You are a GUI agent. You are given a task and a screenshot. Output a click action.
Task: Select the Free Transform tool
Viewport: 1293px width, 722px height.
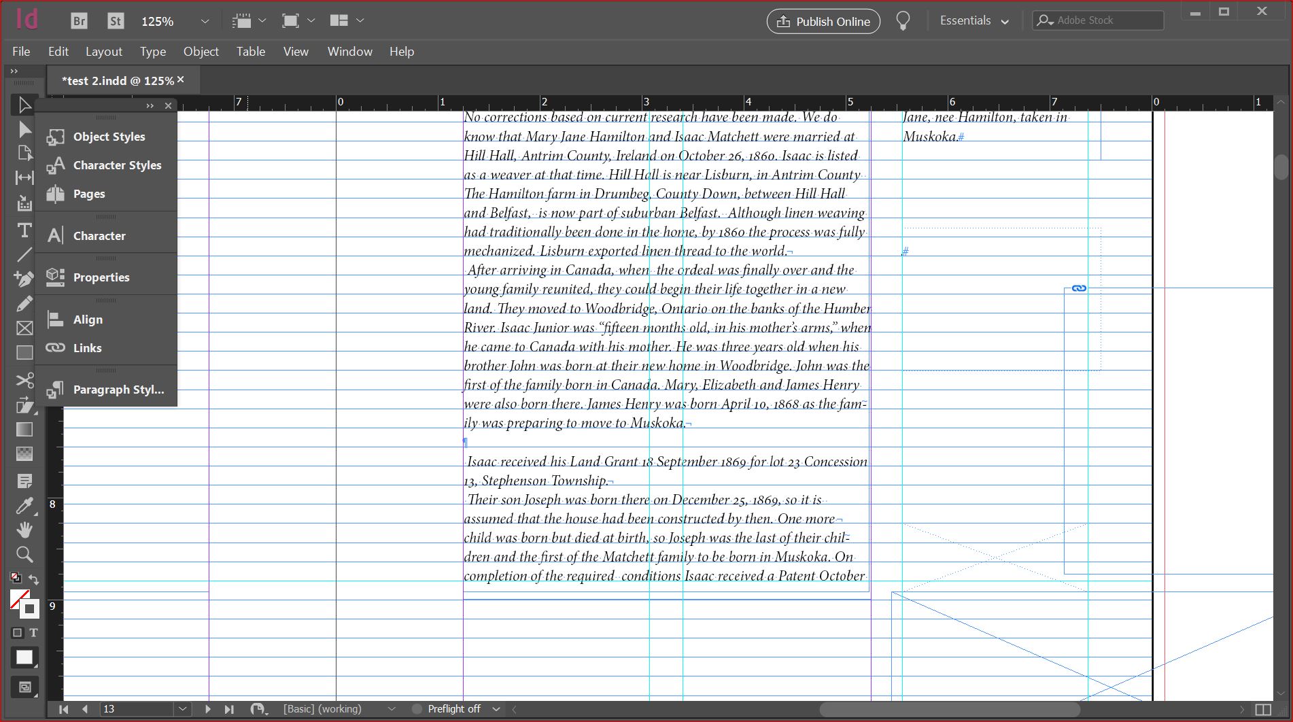tap(24, 405)
